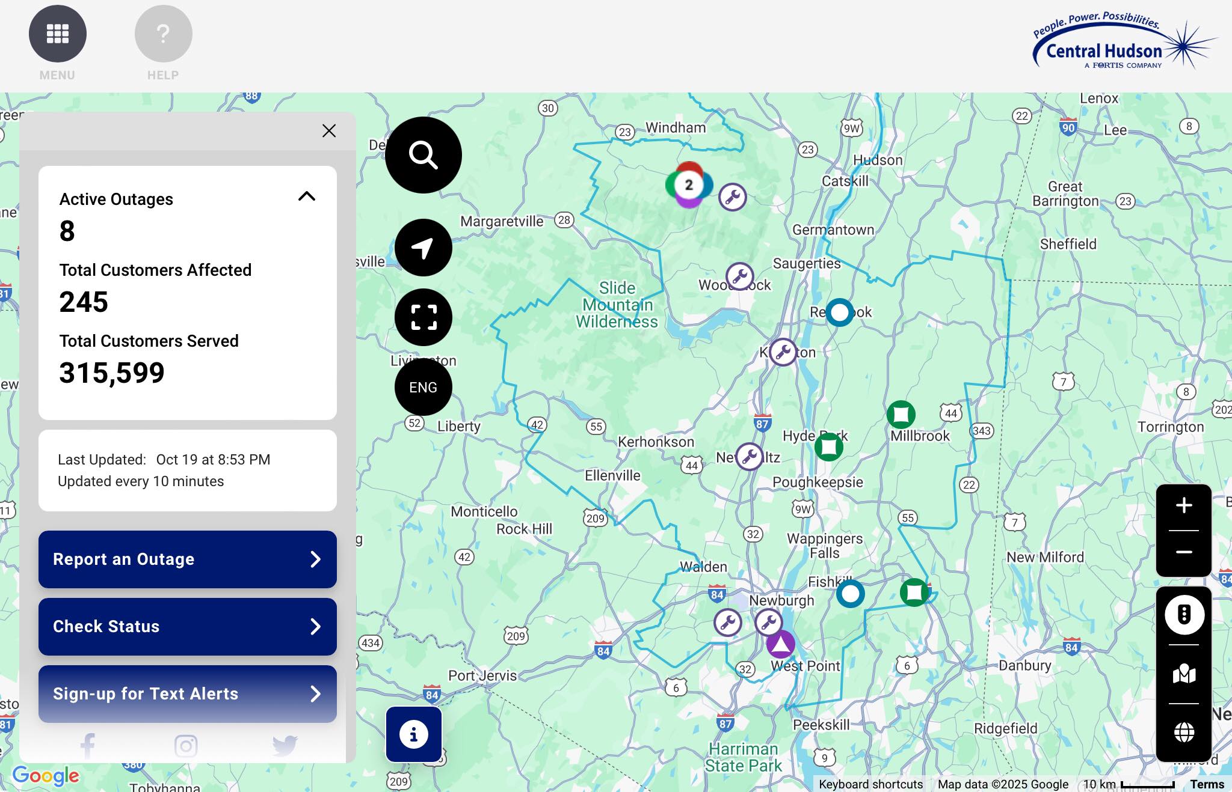Click the Google logo on map
The width and height of the screenshot is (1232, 792).
tap(46, 775)
